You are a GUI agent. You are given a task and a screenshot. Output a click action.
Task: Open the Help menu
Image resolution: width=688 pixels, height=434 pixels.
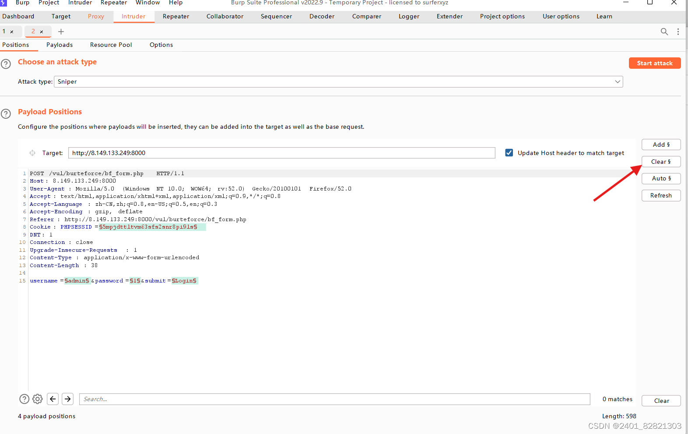tap(176, 3)
